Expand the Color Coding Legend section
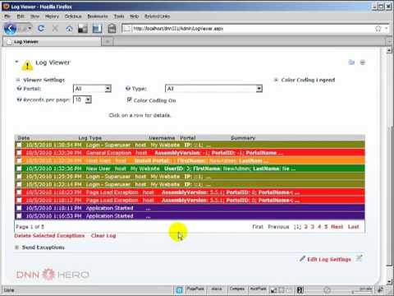The width and height of the screenshot is (394, 296). coord(276,80)
